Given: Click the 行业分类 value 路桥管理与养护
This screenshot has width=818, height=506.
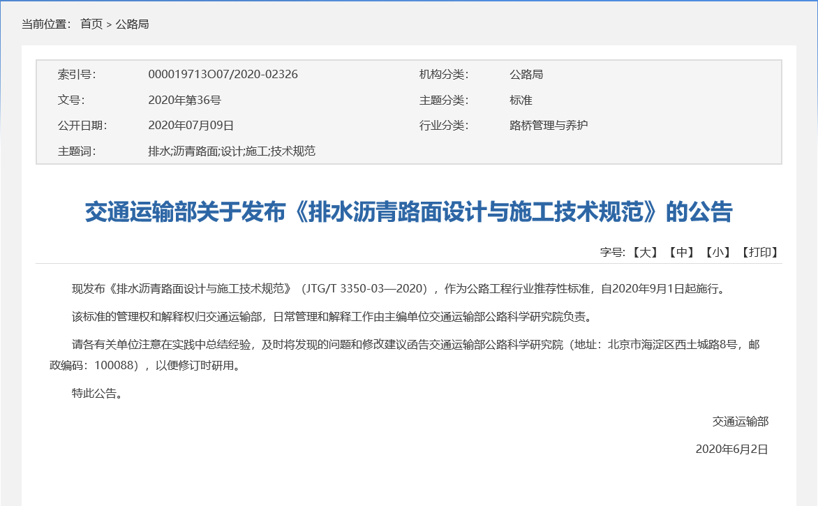Looking at the screenshot, I should coord(549,125).
